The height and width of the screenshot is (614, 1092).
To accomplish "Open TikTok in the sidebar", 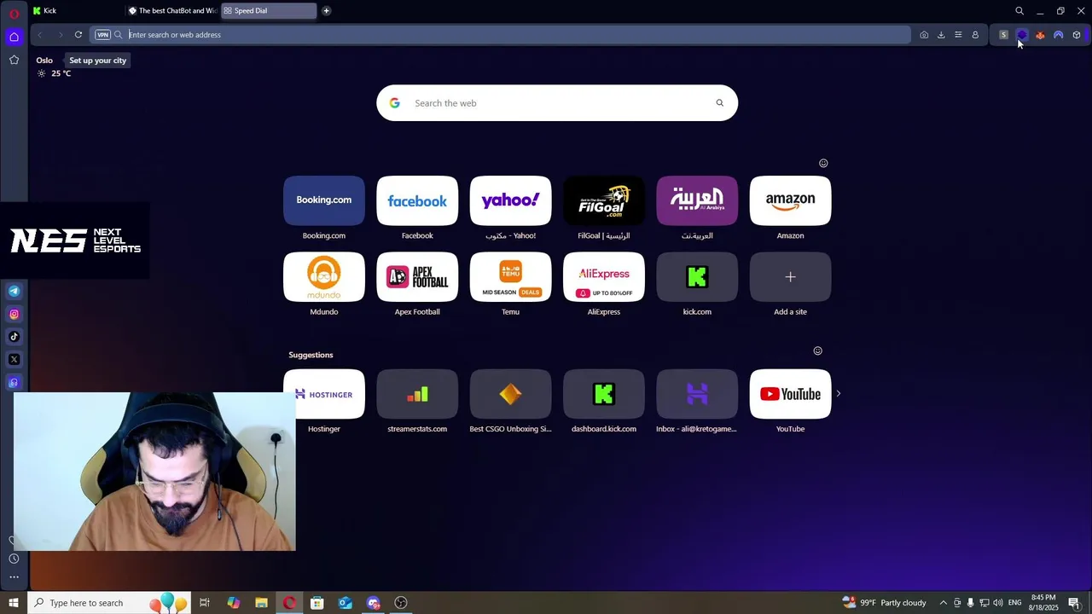I will pos(14,337).
